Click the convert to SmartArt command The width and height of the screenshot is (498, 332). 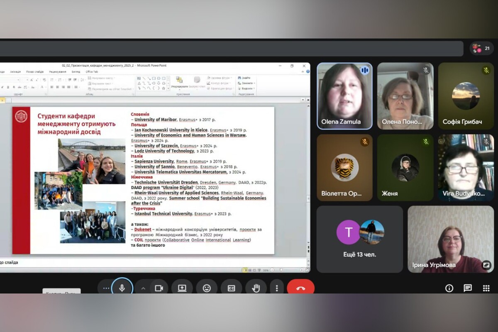(x=111, y=89)
